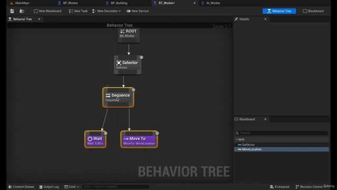
Task: Create a New Task
Action: tap(78, 11)
